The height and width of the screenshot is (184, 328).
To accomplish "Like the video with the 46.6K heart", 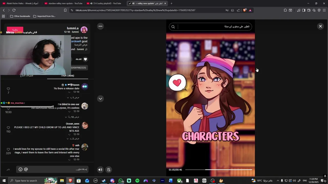I will point(85,59).
